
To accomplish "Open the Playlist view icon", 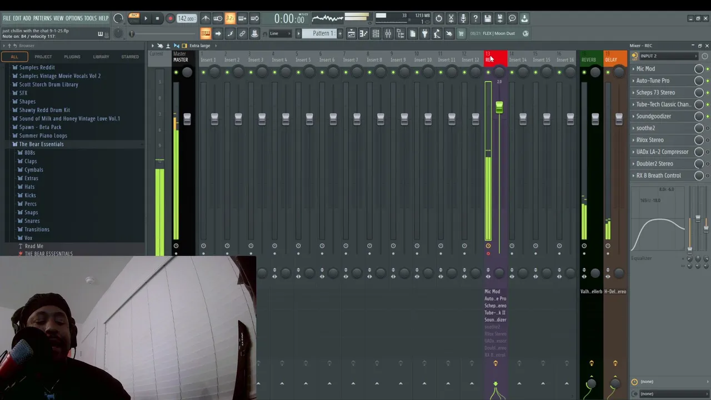I will pyautogui.click(x=351, y=34).
